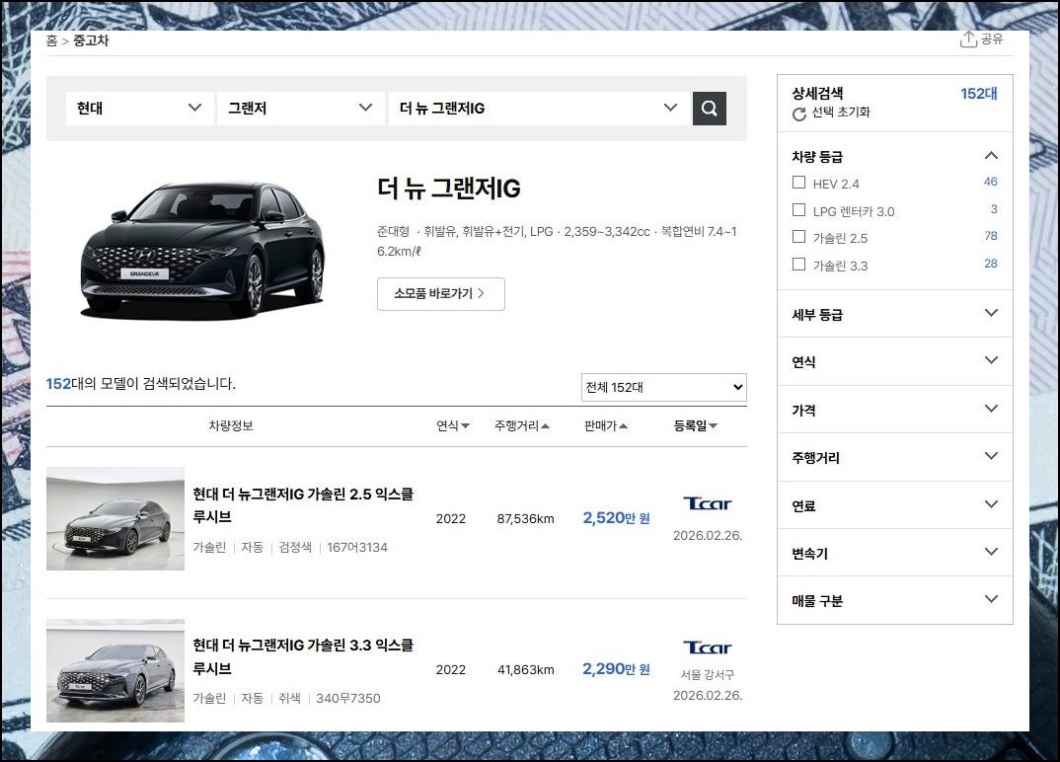Open thumbnail of the 87,536km car
Screen dimensions: 1060x762
pos(115,518)
